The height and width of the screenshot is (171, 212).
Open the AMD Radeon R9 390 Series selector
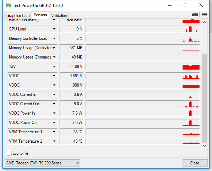(43, 163)
